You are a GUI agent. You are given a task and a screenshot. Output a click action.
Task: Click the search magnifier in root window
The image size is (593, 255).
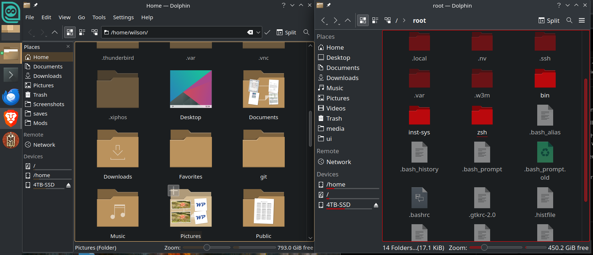tap(569, 20)
